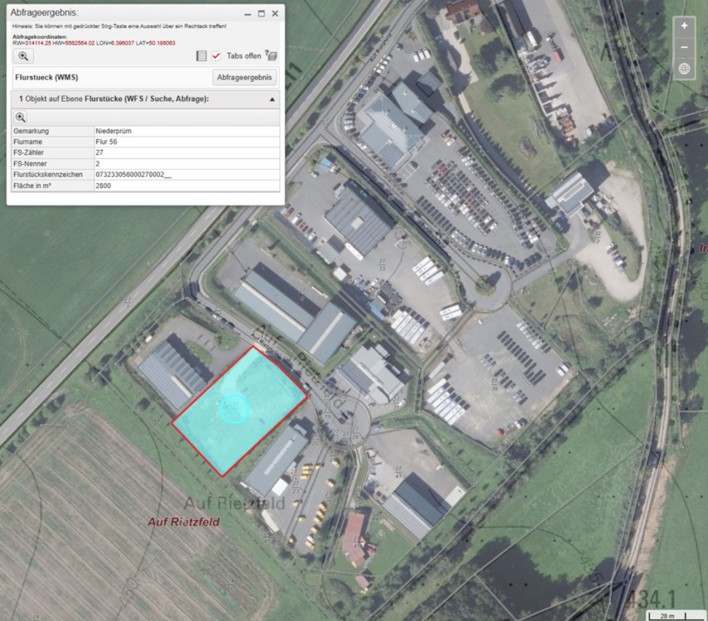Click the table list icon beside the checkbox

pyautogui.click(x=201, y=55)
